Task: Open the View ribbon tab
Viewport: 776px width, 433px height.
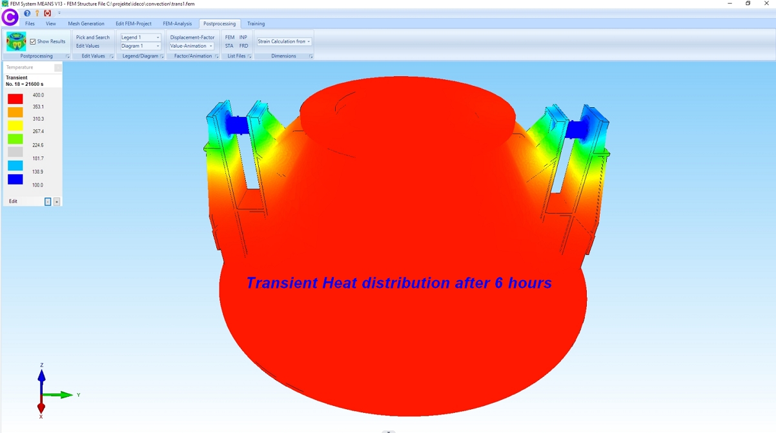Action: 51,24
